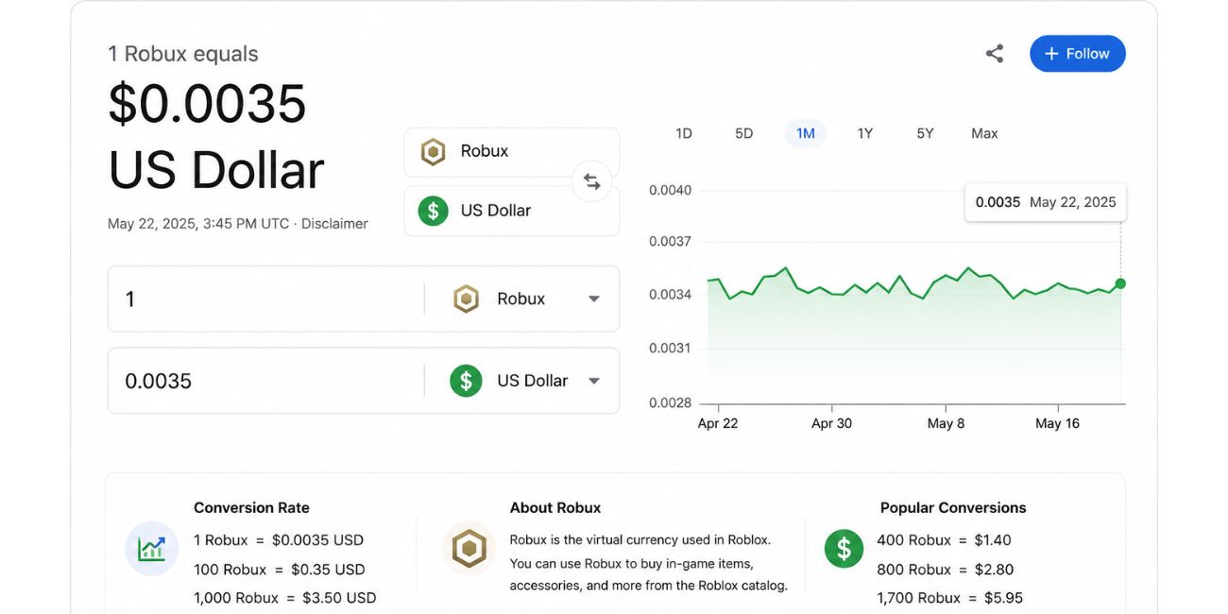Viewport: 1228px width, 614px height.
Task: Click the Follow button
Action: pyautogui.click(x=1078, y=54)
